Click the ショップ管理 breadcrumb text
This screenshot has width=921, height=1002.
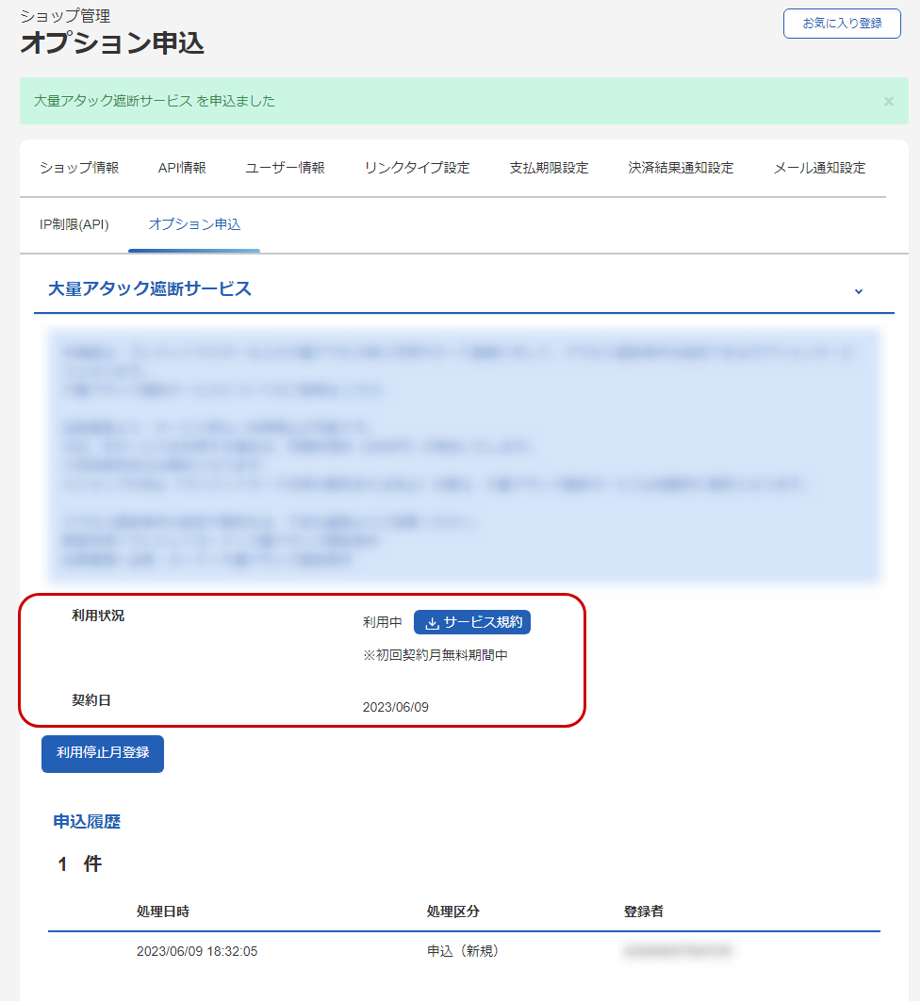click(x=65, y=16)
